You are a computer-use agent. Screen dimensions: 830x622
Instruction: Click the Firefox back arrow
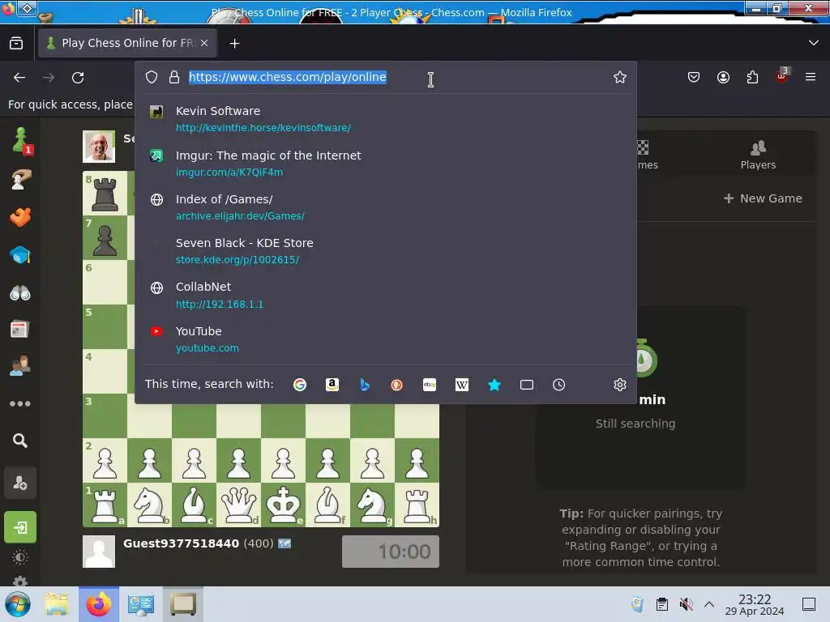pos(19,78)
